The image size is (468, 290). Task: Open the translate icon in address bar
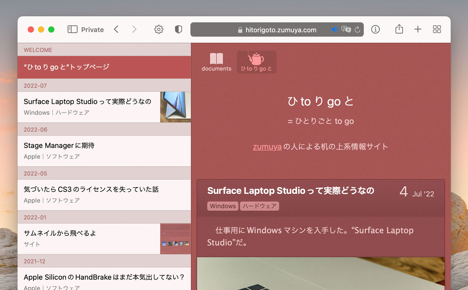346,30
